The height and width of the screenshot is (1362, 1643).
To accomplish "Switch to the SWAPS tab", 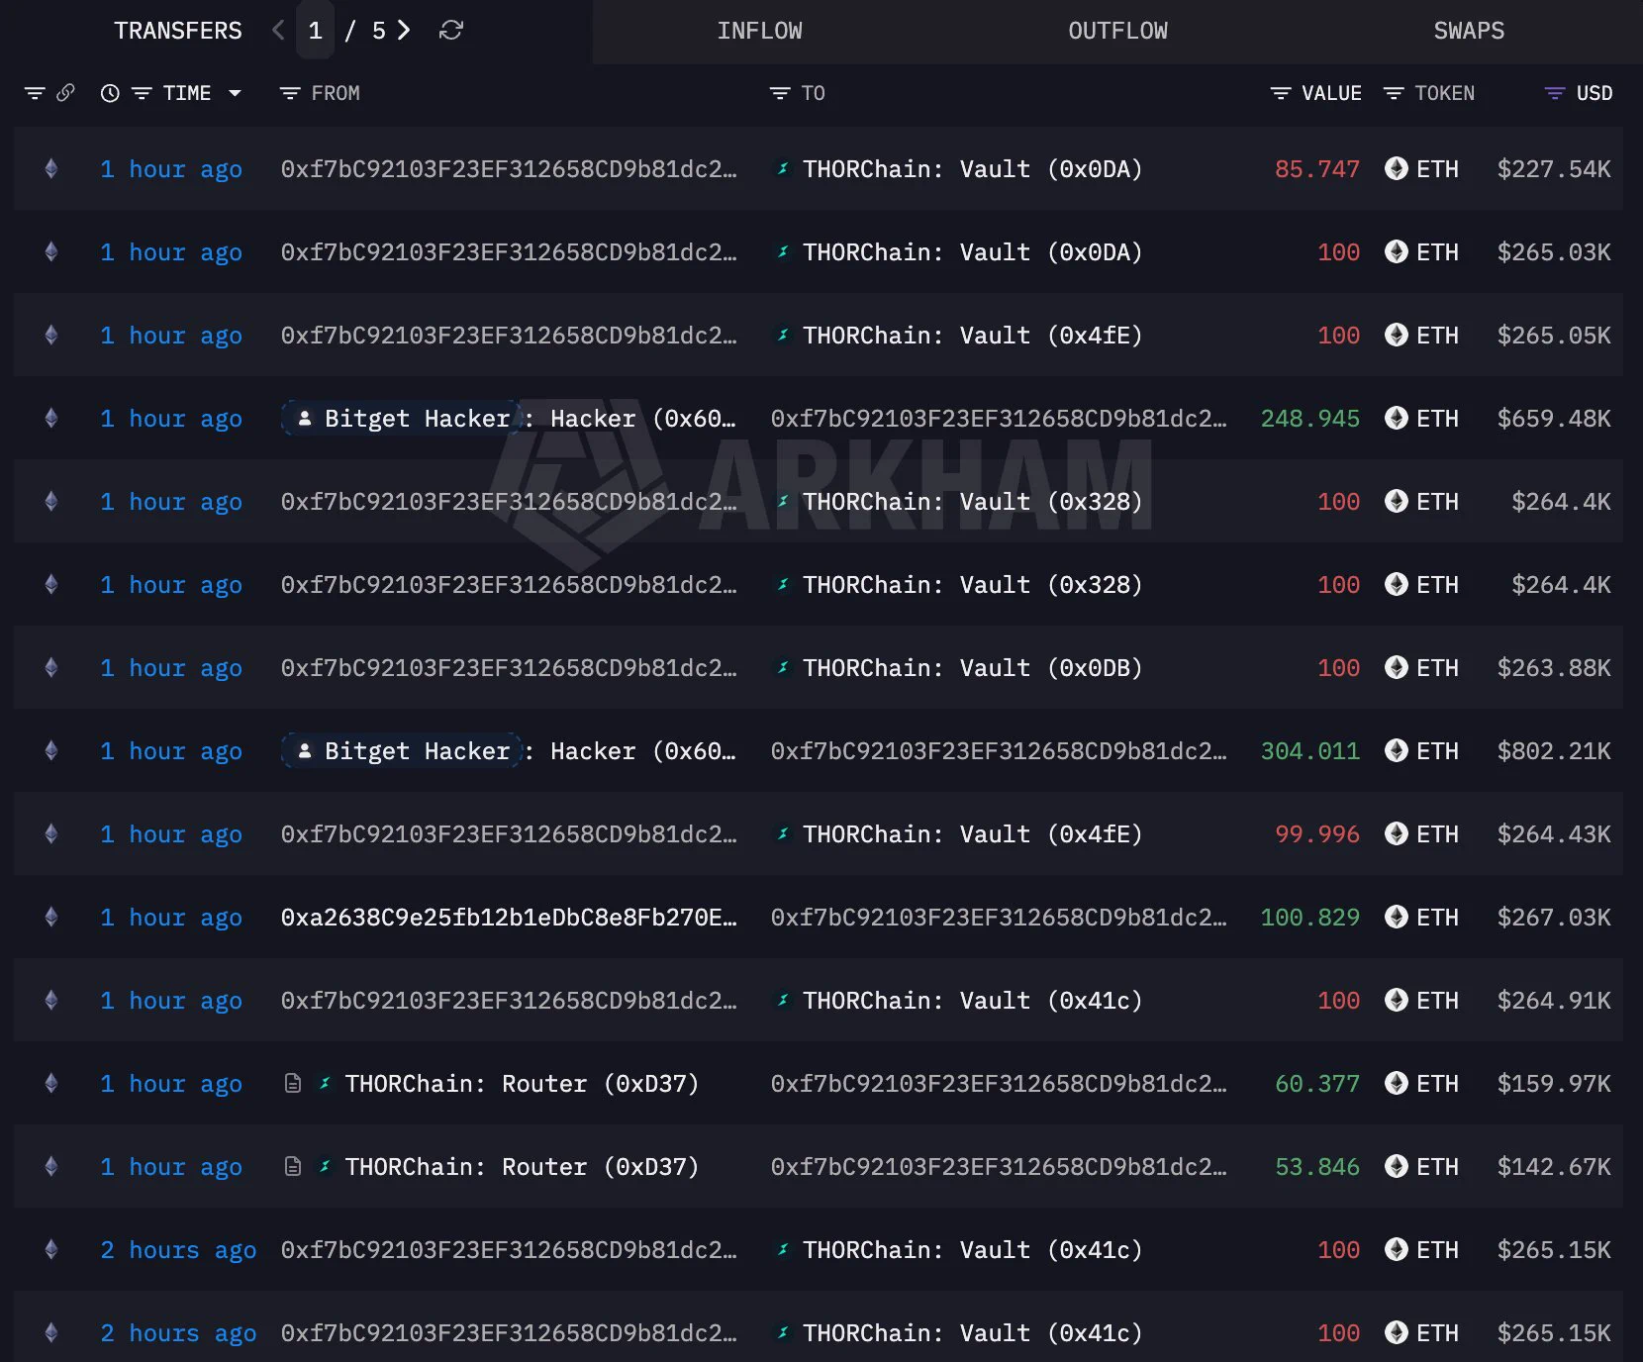I will (1469, 31).
